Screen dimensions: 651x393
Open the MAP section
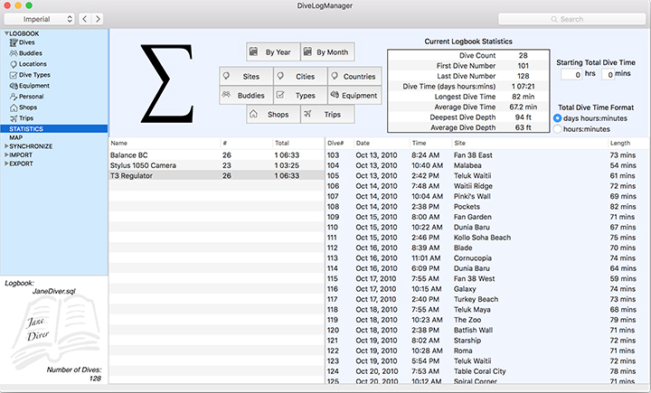[15, 137]
